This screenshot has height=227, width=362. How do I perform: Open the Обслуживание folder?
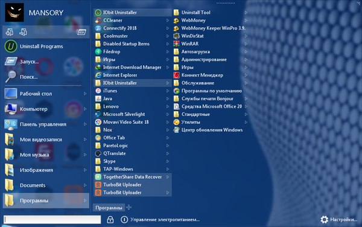point(211,83)
